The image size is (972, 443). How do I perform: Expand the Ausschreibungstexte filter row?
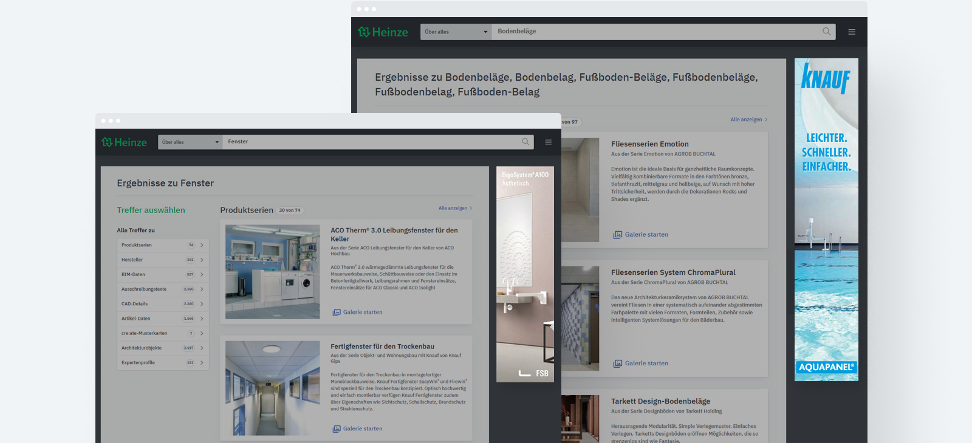tap(163, 289)
